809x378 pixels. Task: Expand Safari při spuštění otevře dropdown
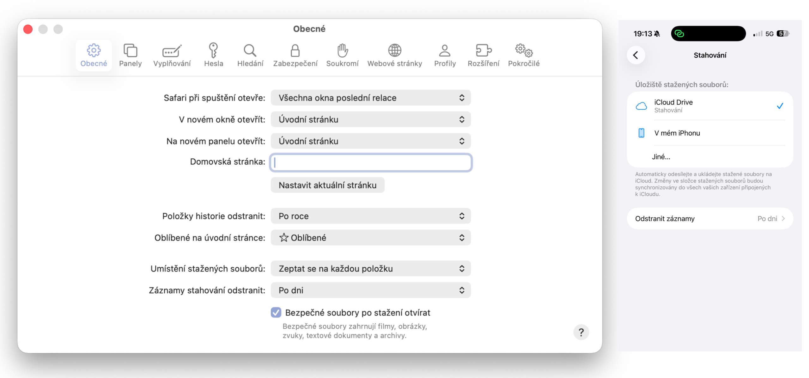(x=370, y=98)
